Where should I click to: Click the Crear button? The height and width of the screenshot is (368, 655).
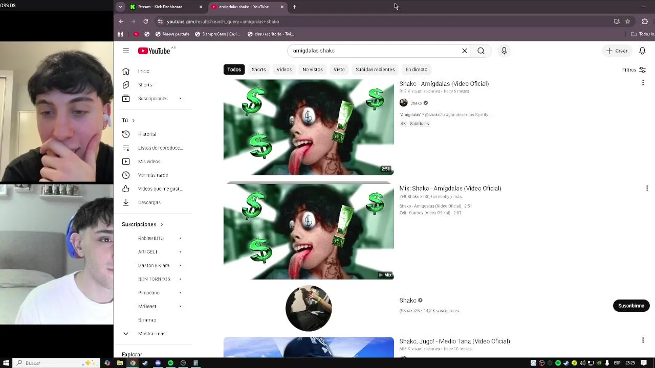(x=617, y=51)
